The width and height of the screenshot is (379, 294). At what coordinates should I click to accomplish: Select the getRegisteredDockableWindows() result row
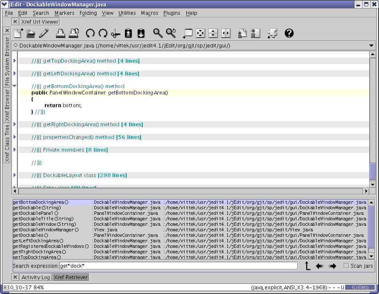point(190,246)
